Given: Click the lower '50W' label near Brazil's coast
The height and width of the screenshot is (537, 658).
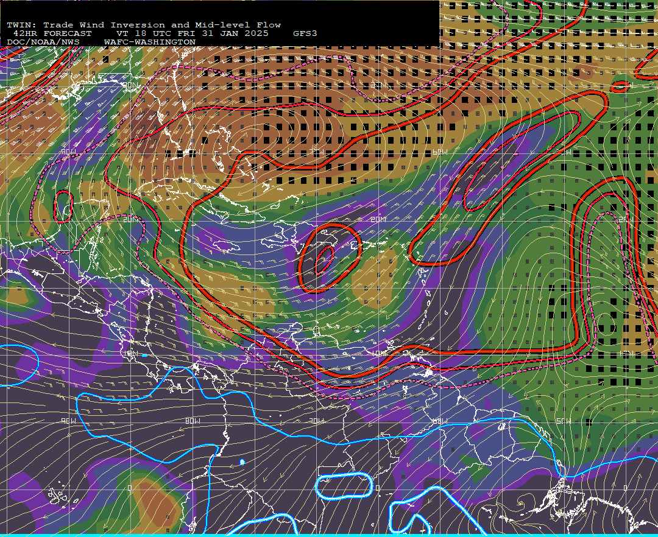Looking at the screenshot, I should (x=564, y=421).
